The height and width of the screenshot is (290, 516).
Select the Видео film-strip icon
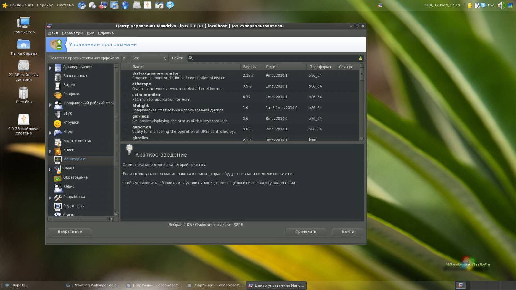(58, 86)
